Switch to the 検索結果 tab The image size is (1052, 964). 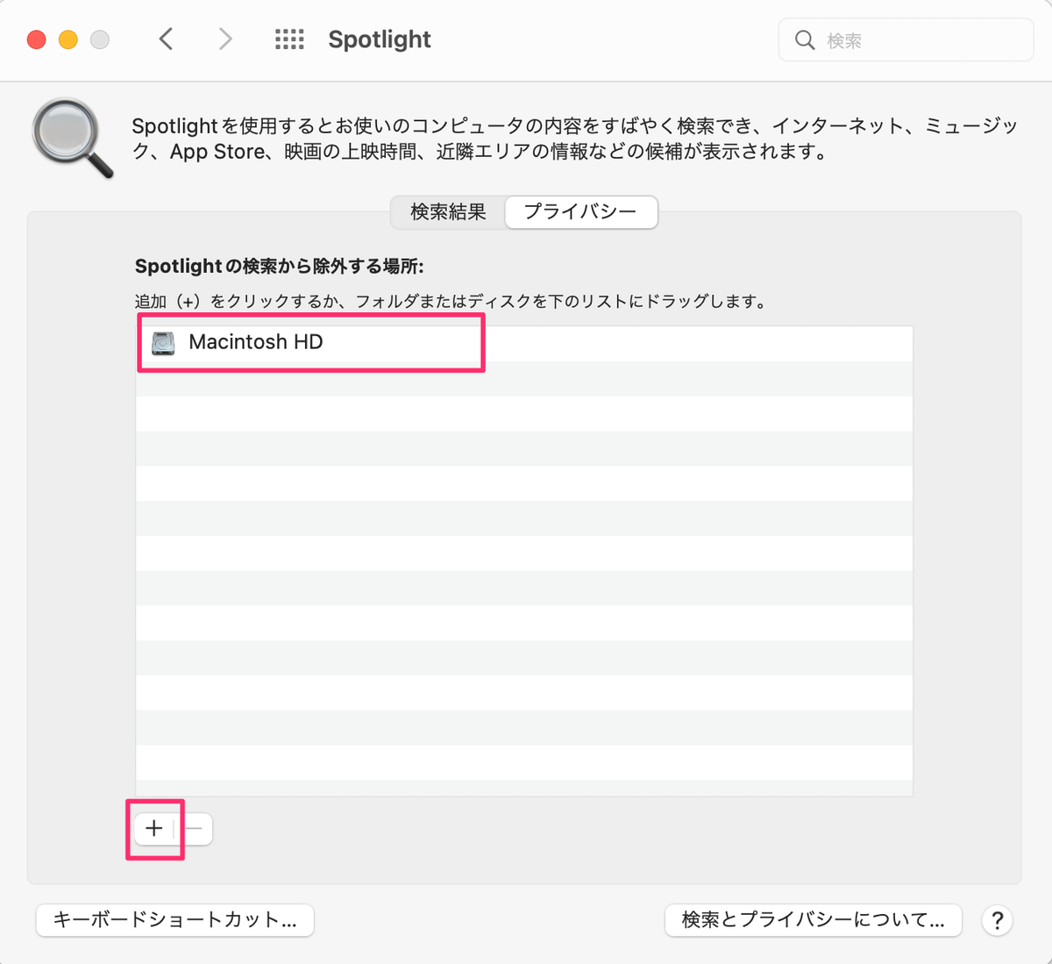point(448,211)
